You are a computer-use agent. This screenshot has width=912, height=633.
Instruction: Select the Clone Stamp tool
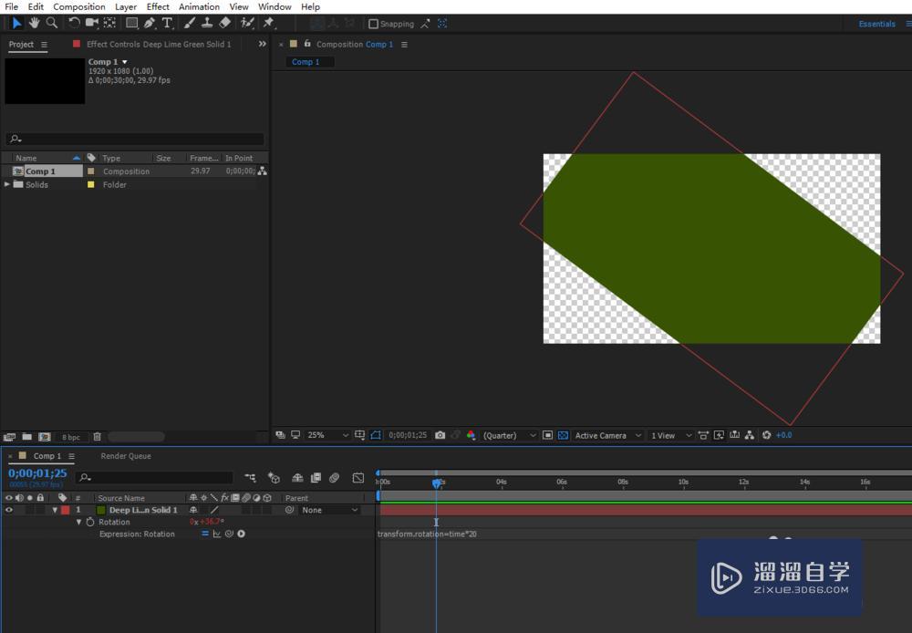pos(206,24)
